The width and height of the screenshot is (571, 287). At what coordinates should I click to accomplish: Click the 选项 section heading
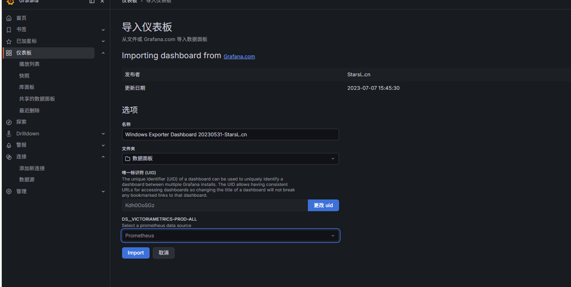coord(130,110)
